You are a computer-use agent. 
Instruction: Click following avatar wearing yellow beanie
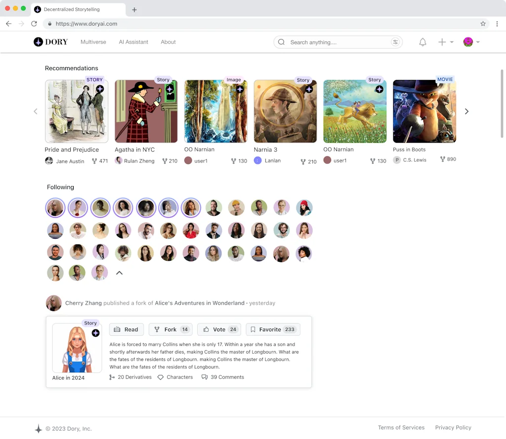(x=236, y=208)
